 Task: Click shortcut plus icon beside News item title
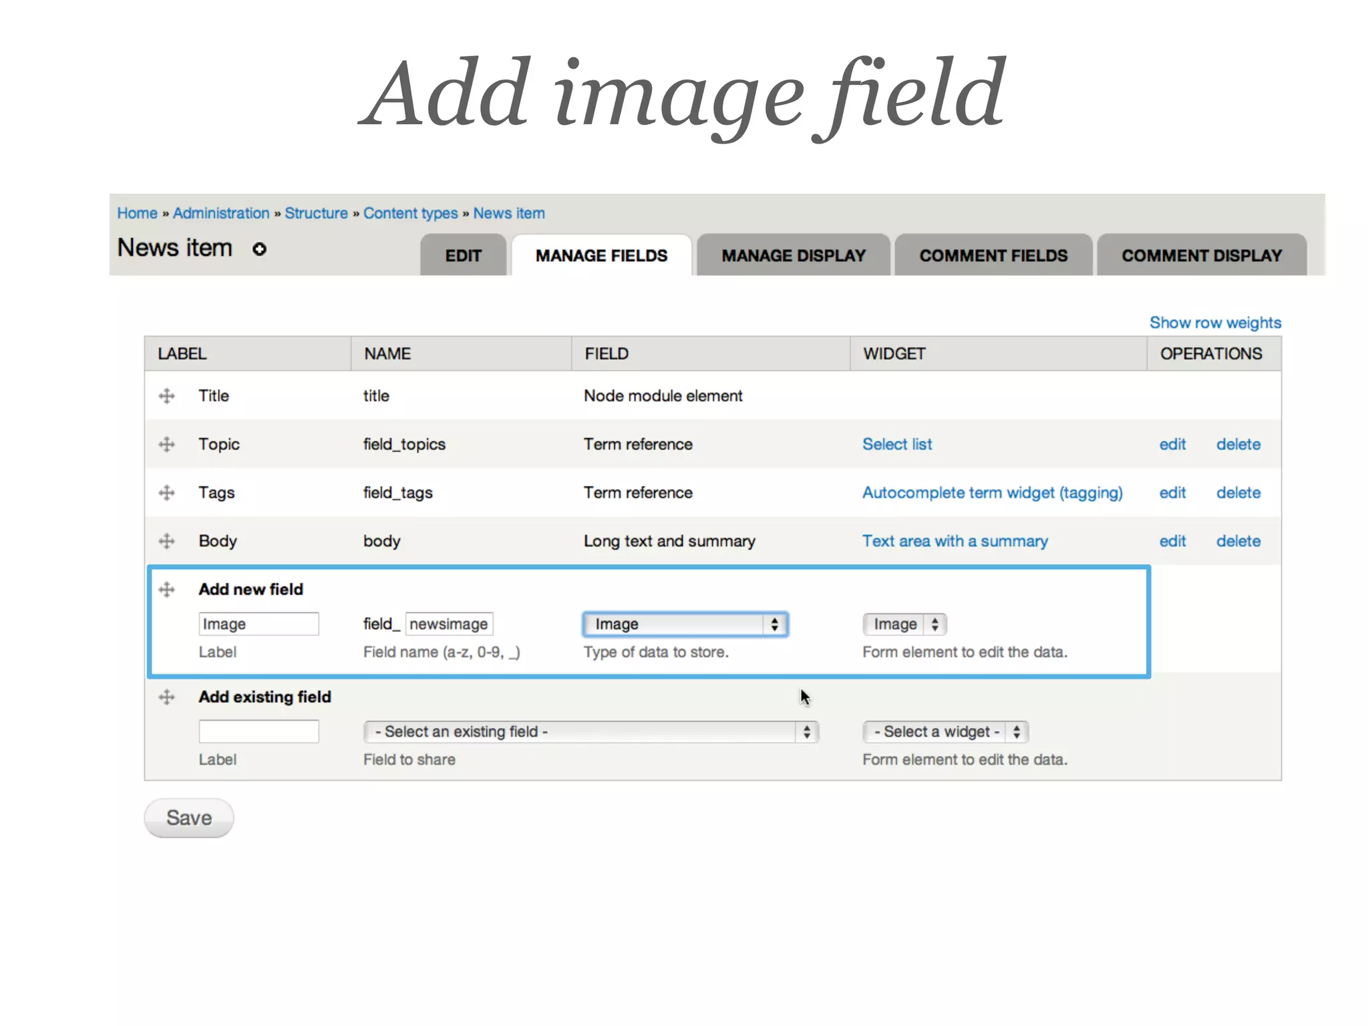click(259, 249)
